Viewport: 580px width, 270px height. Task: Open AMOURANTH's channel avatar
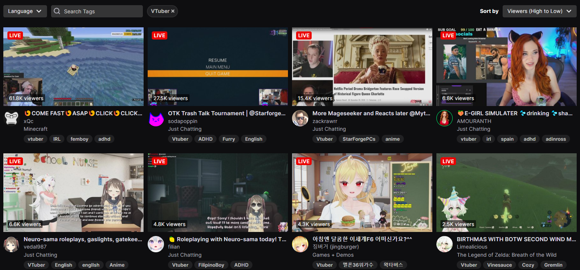coord(445,119)
